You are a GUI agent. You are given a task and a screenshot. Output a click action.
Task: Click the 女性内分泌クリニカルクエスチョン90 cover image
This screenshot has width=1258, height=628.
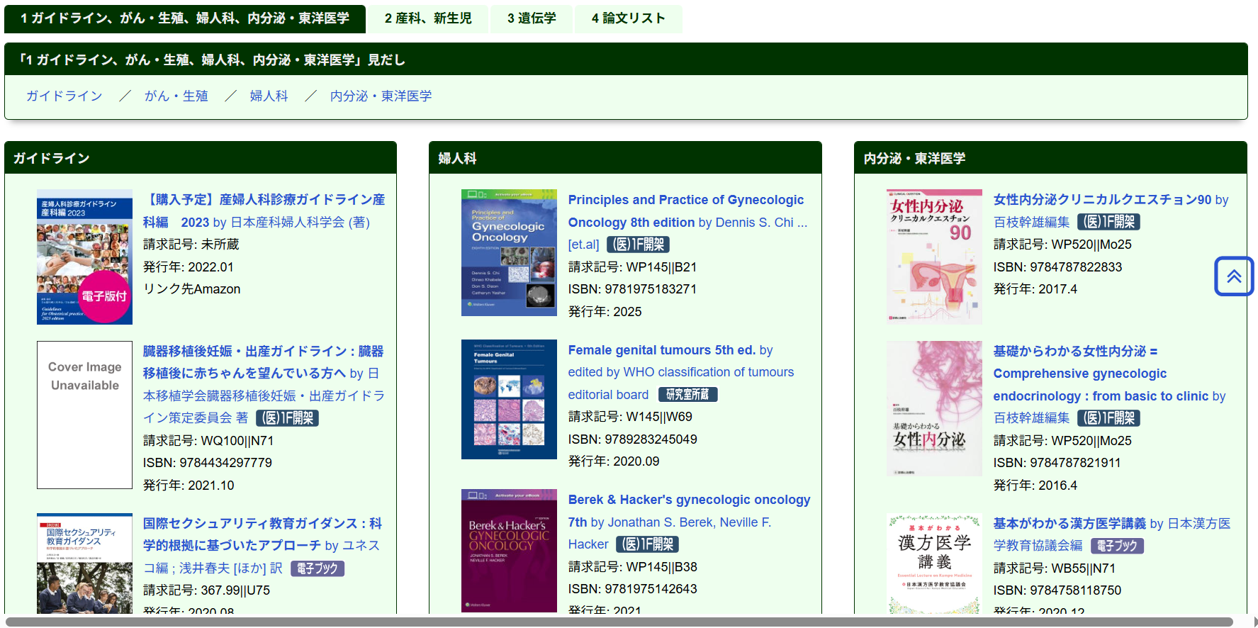click(934, 257)
